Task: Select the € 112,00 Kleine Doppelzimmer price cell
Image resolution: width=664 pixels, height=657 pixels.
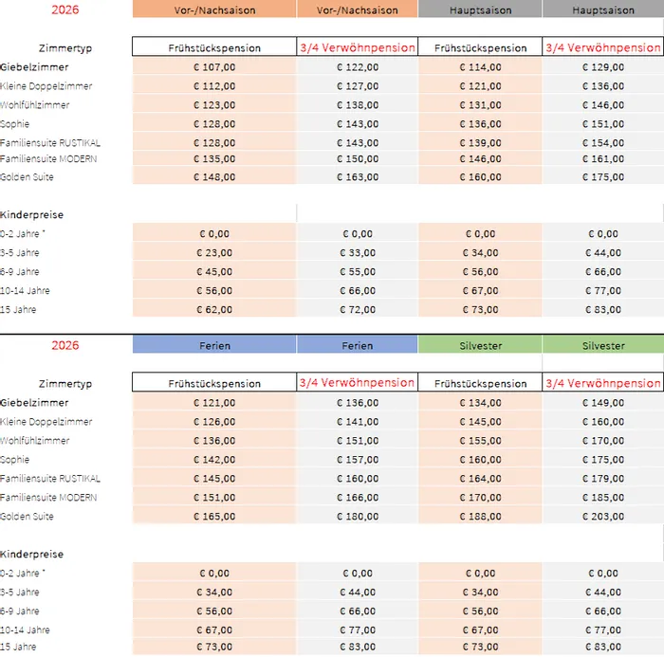Action: [213, 86]
